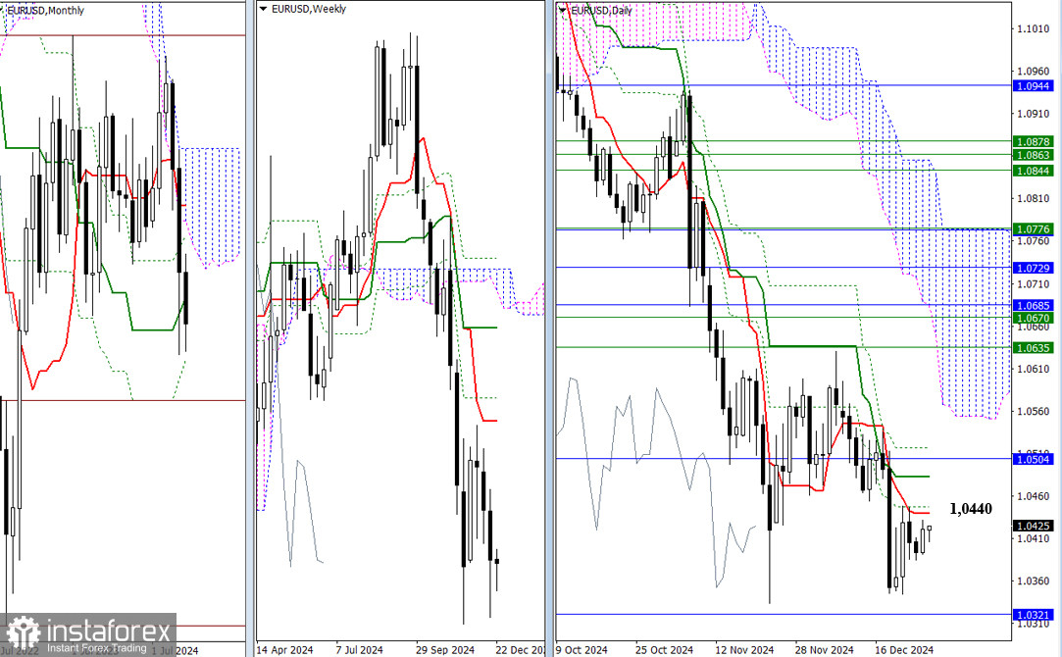Click the 1.0670 green price level label
Image resolution: width=1062 pixels, height=657 pixels.
[x=1034, y=318]
